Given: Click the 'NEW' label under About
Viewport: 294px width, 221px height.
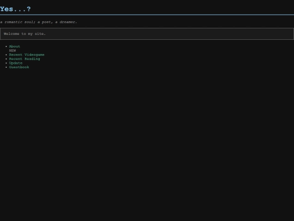Looking at the screenshot, I should [x=13, y=51].
